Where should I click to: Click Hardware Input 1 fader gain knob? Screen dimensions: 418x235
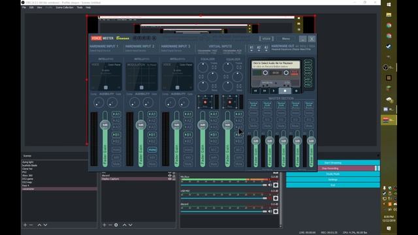coord(105,125)
